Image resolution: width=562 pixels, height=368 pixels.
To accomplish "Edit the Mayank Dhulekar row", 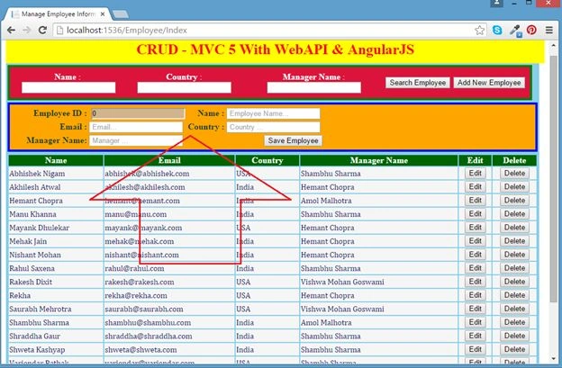I will point(476,228).
